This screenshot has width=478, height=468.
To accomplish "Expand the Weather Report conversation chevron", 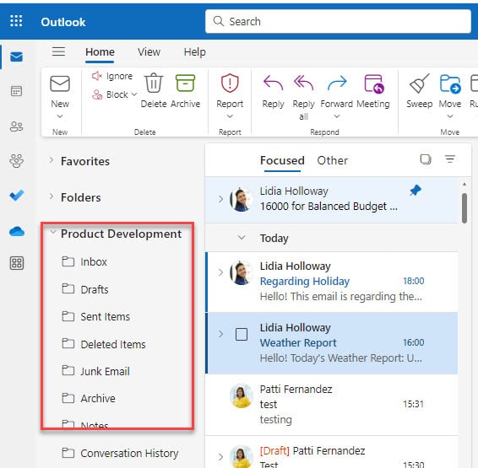I will click(x=220, y=334).
